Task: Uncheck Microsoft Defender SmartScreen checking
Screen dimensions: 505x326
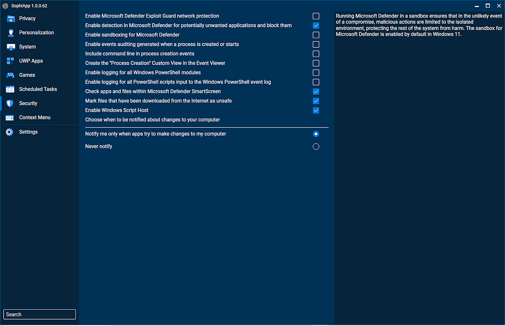Action: [x=316, y=91]
